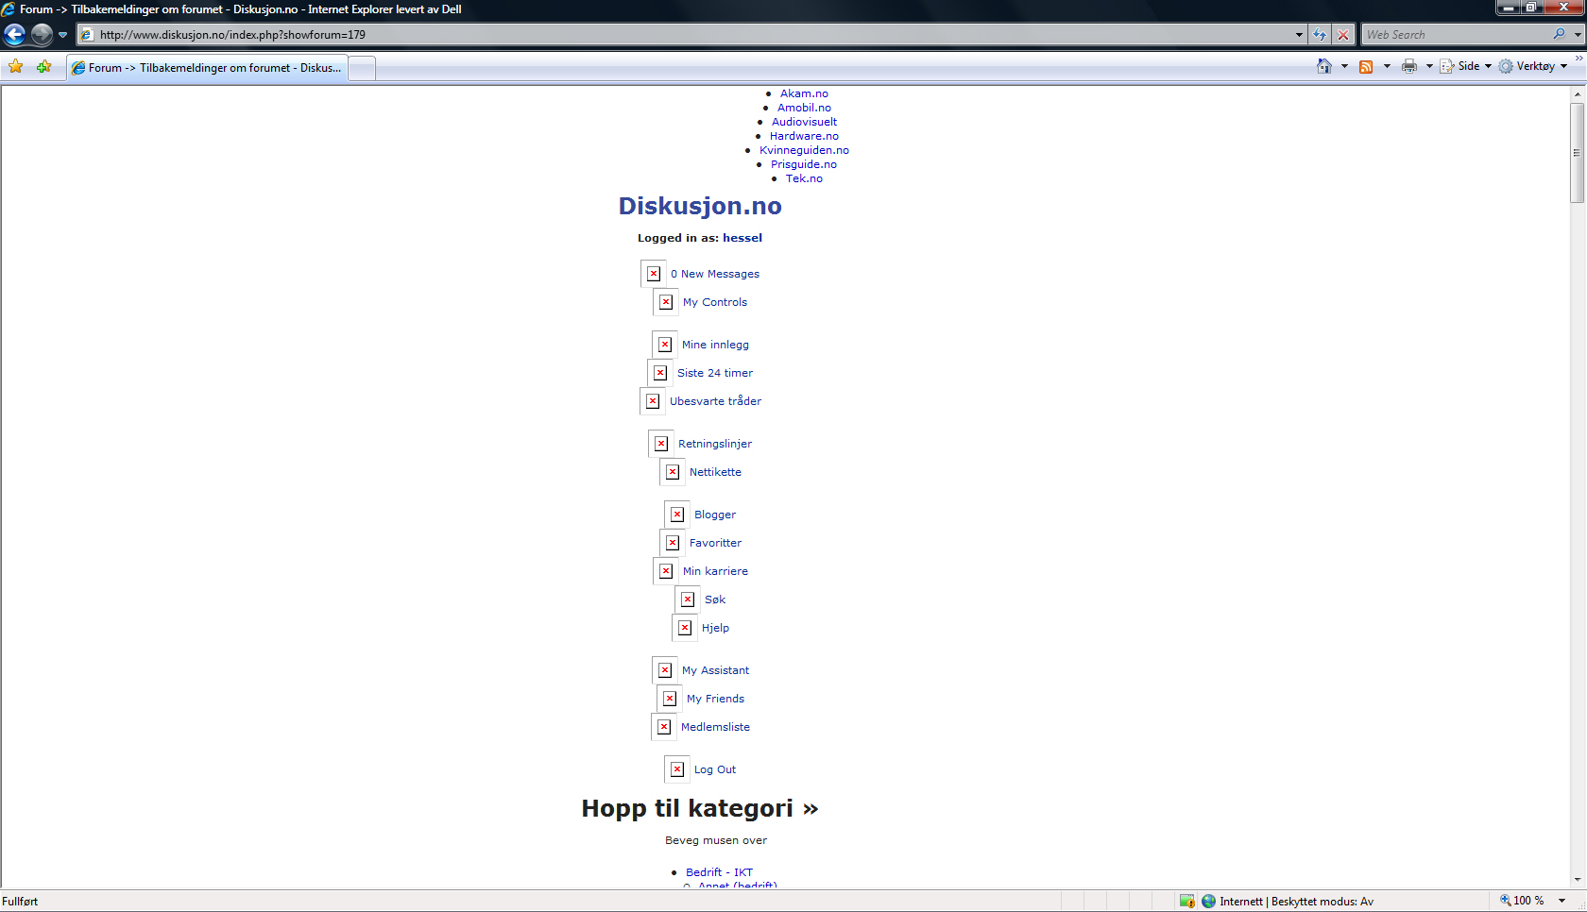The image size is (1587, 912).
Task: Open the Min karriere link
Action: coord(715,571)
